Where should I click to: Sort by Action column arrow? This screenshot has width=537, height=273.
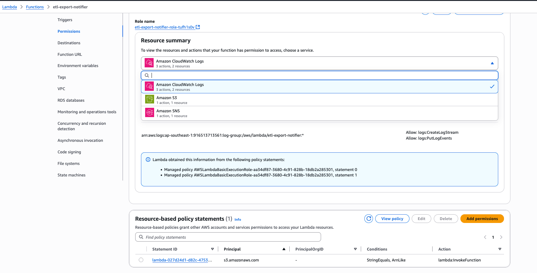tap(500, 249)
